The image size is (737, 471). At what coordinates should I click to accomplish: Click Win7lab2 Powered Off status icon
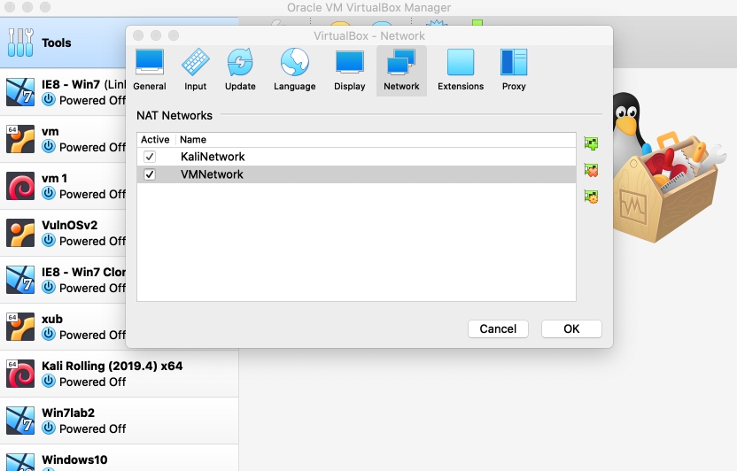(x=49, y=429)
